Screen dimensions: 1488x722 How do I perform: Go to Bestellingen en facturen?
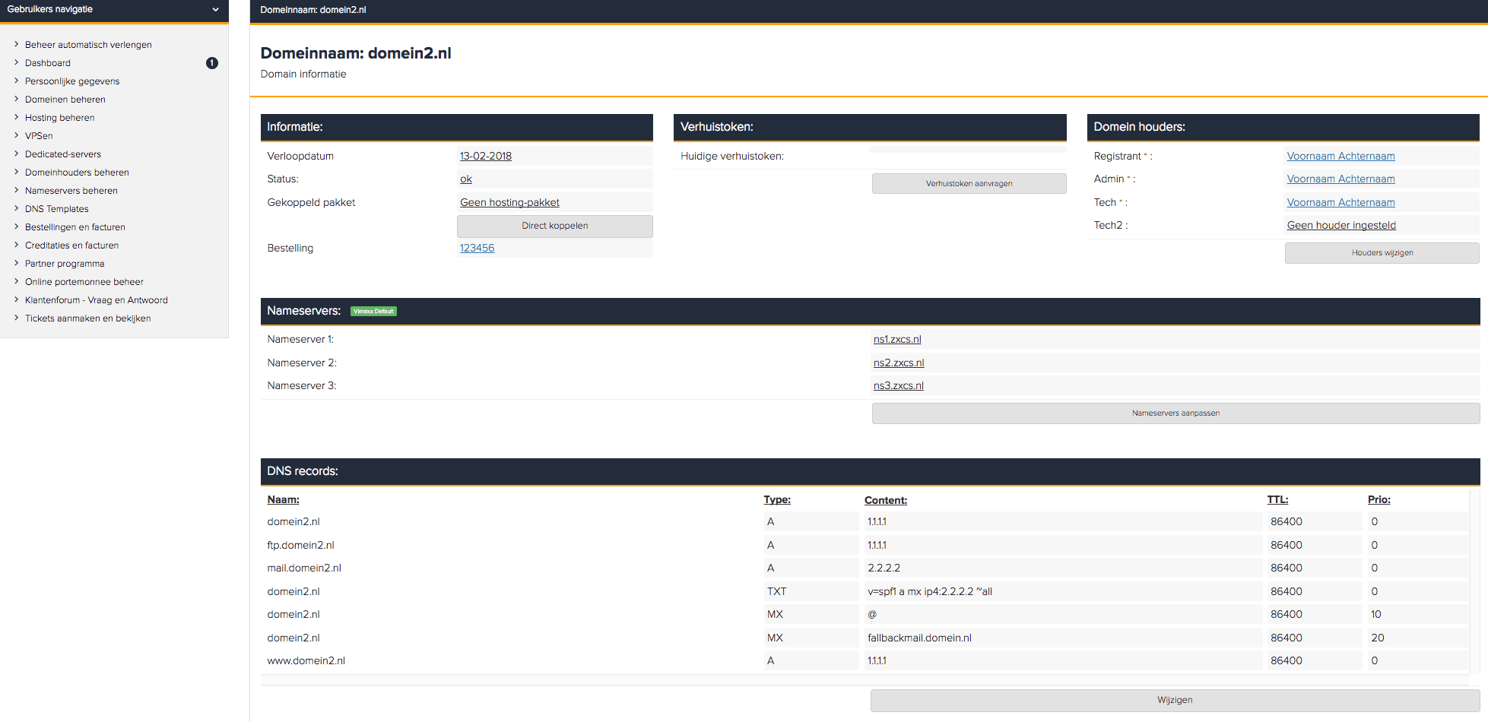pyautogui.click(x=75, y=227)
